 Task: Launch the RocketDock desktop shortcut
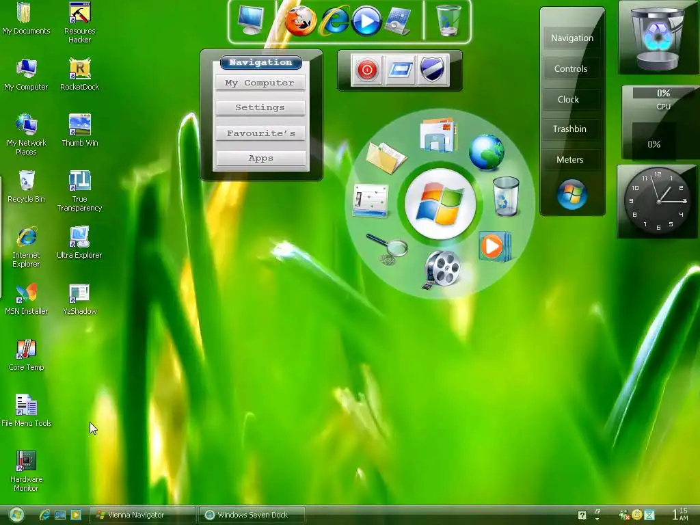click(x=79, y=74)
